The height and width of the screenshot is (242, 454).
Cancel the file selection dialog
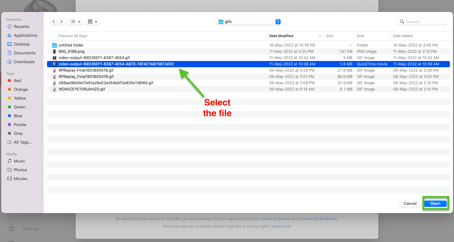coord(410,203)
